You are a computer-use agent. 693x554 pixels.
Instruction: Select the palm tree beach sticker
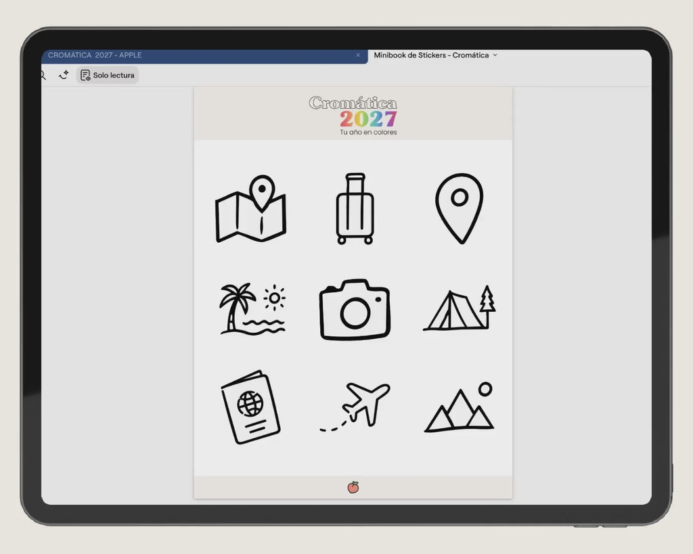click(x=252, y=309)
